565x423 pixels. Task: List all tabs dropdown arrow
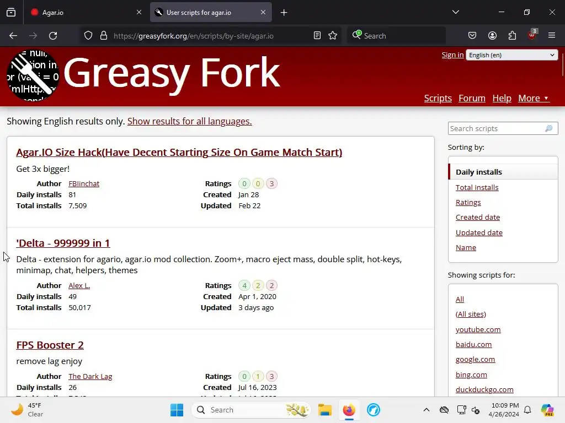(x=455, y=12)
